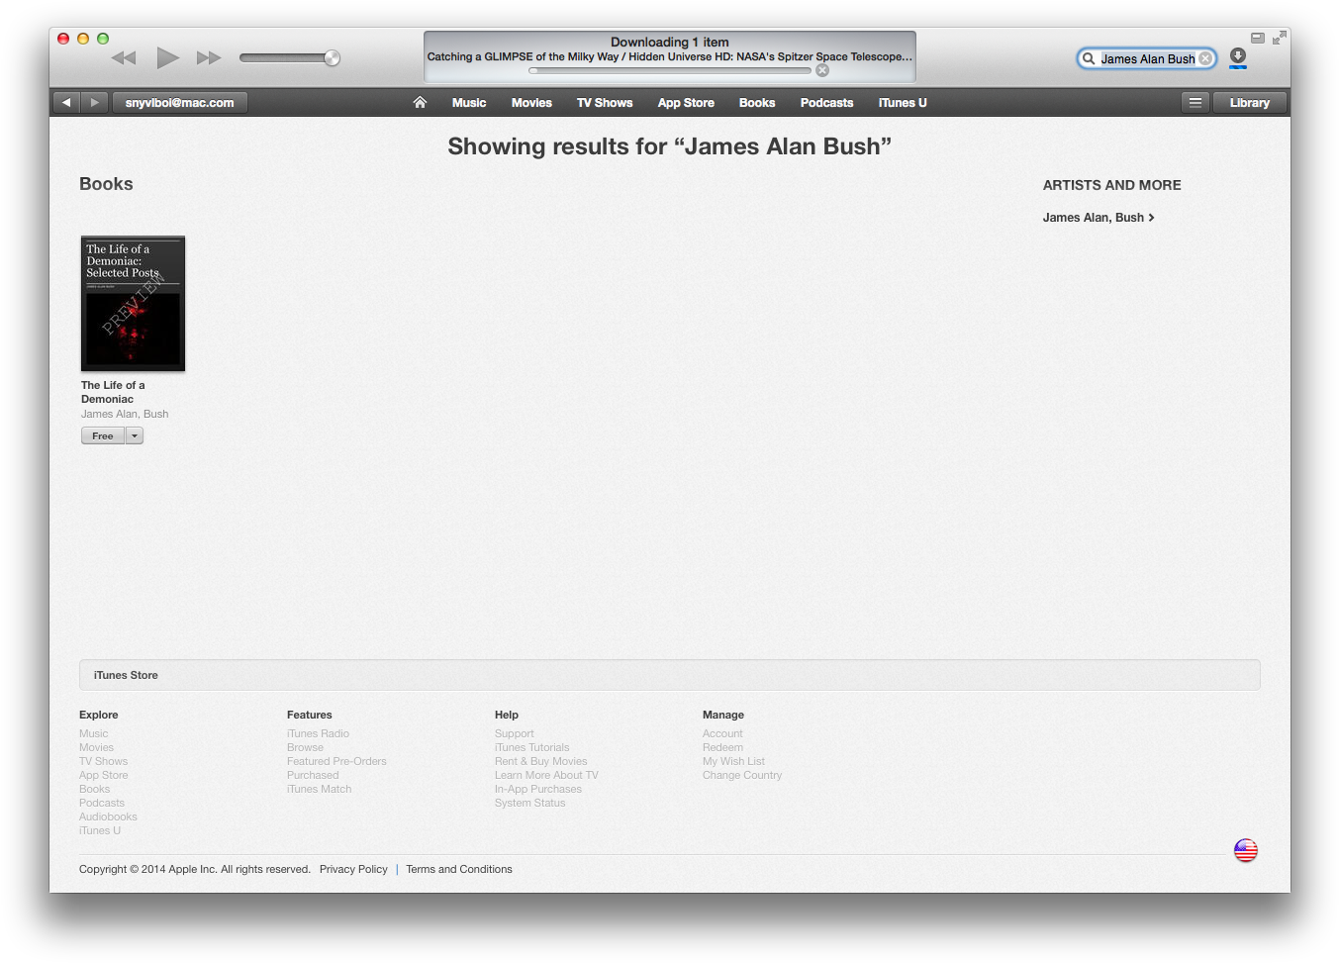The width and height of the screenshot is (1339, 963).
Task: Open the Purchased link
Action: click(313, 775)
